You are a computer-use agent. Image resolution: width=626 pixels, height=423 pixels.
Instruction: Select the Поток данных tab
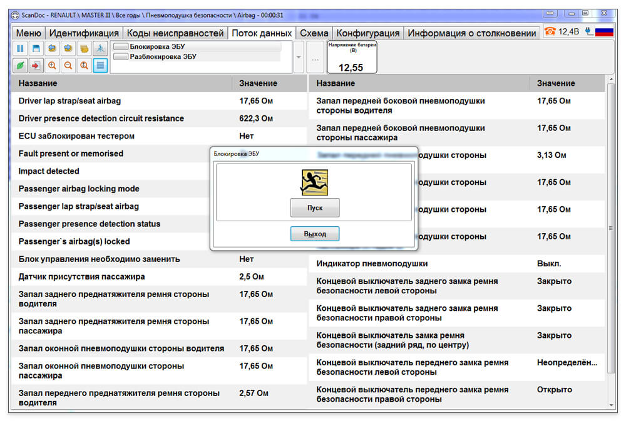click(262, 33)
